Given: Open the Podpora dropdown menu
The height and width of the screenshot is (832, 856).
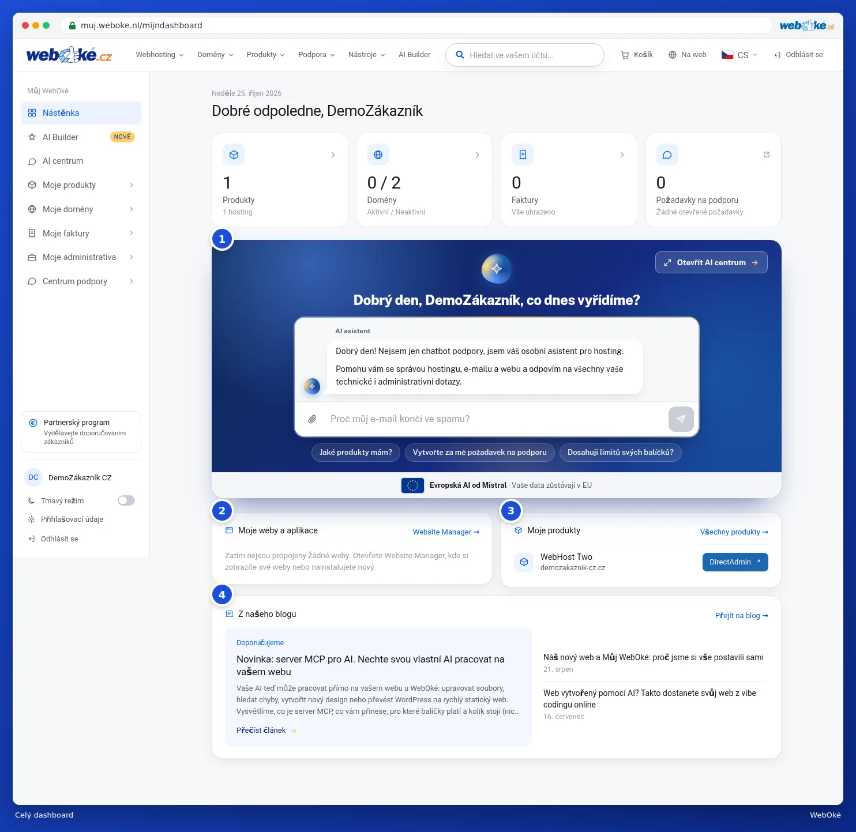Looking at the screenshot, I should [316, 55].
